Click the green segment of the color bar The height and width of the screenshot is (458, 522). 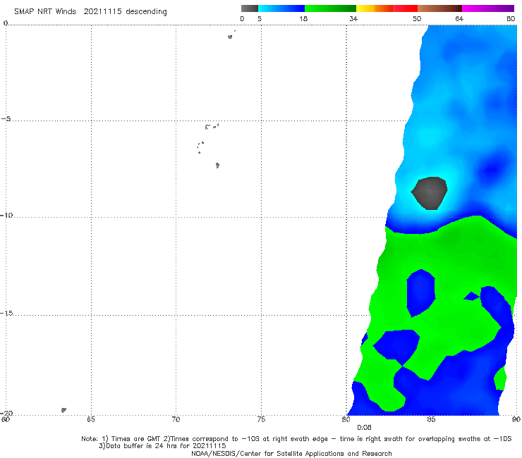tap(330, 8)
